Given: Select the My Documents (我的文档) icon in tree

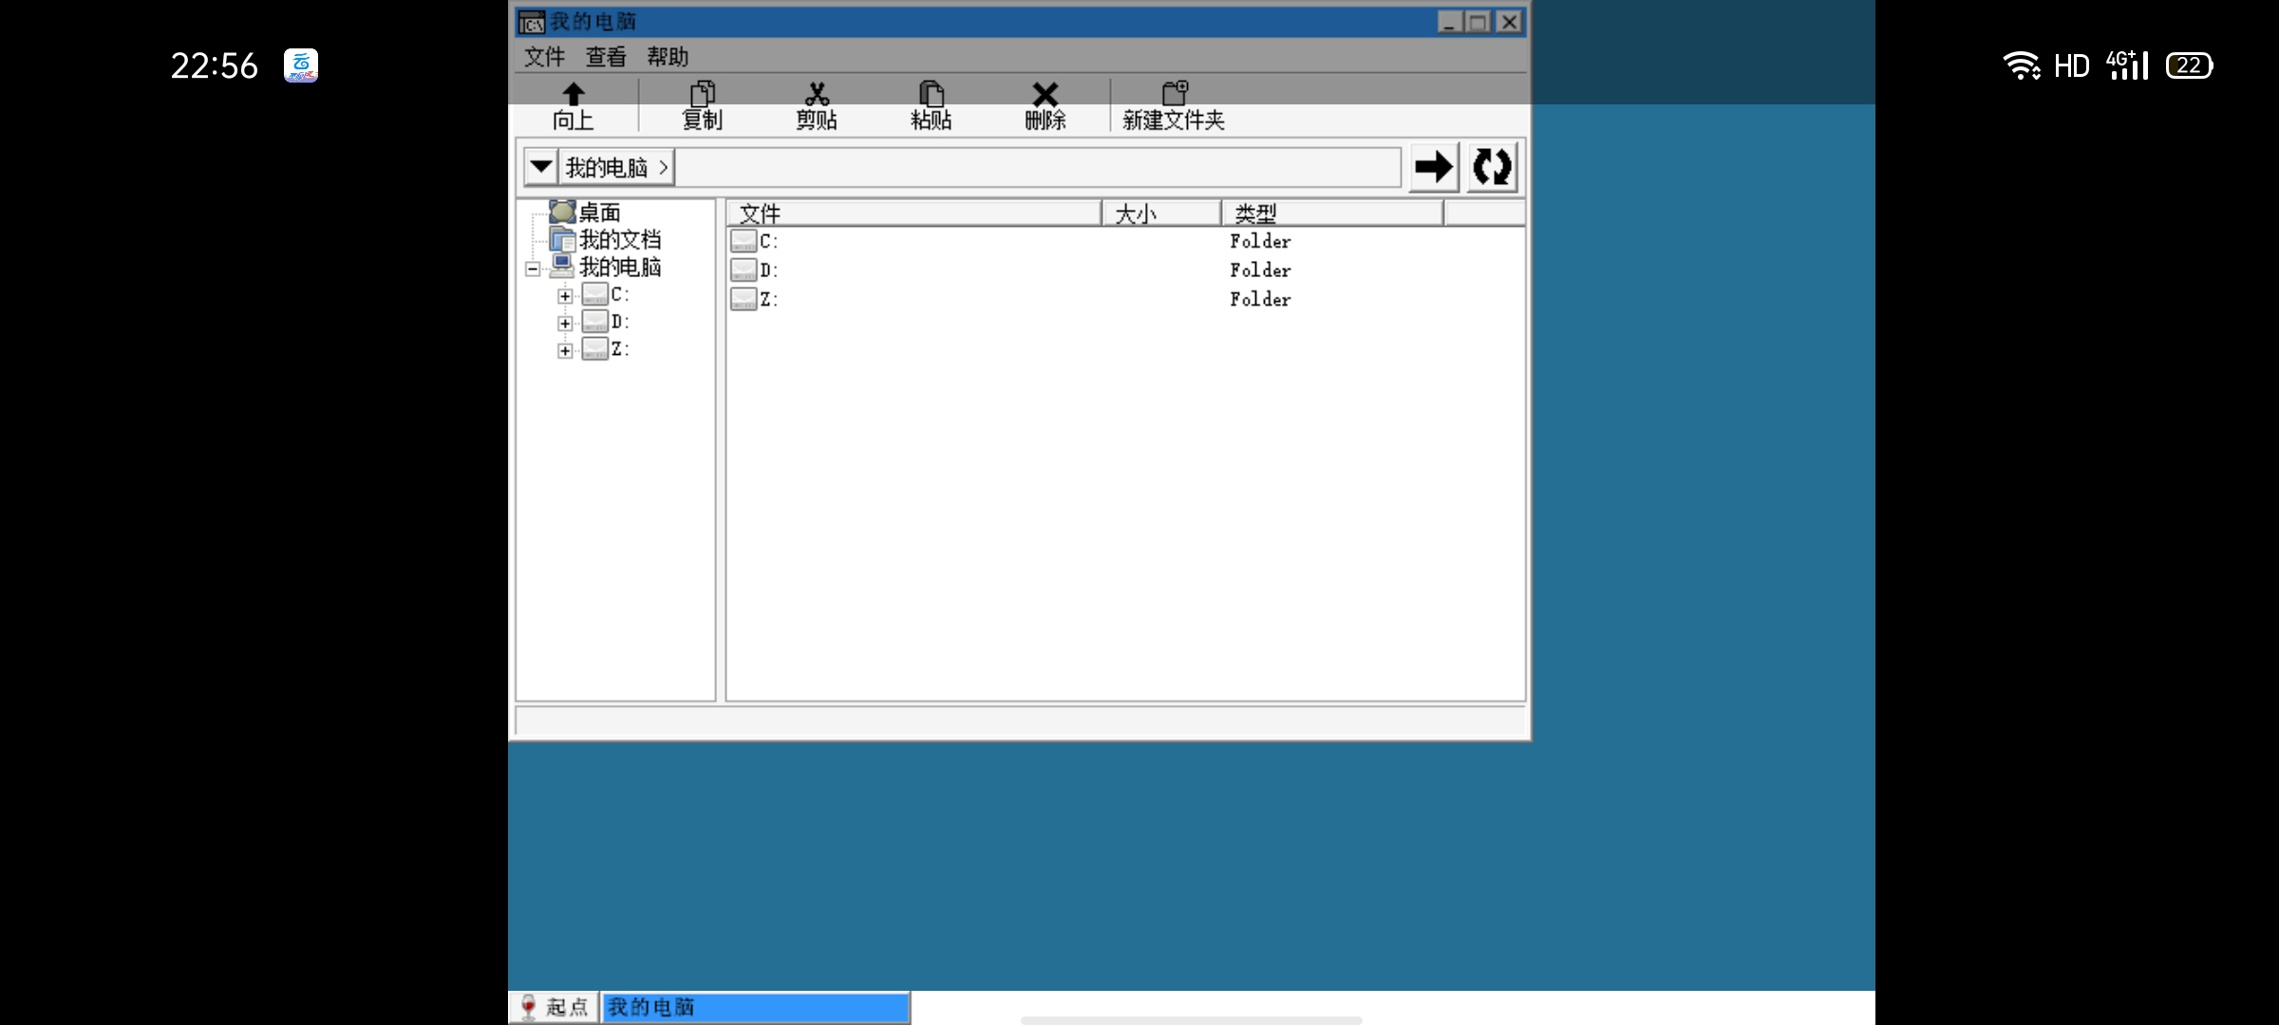Looking at the screenshot, I should click(x=562, y=239).
